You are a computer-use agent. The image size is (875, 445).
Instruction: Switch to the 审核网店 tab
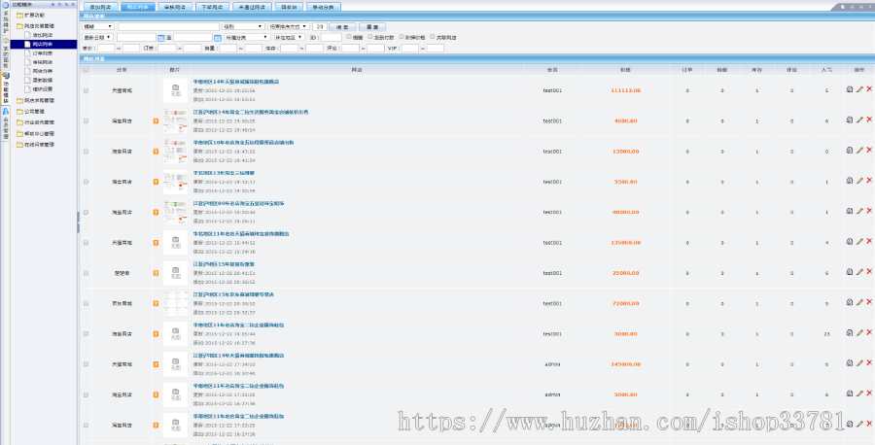[175, 7]
